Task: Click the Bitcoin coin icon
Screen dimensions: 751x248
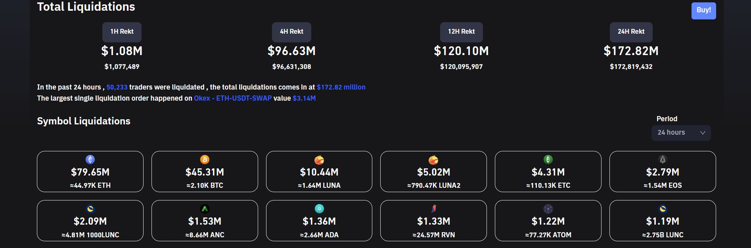Action: [205, 160]
